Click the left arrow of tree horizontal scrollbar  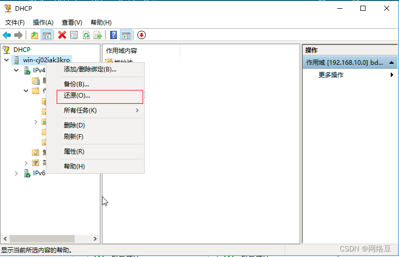click(x=5, y=238)
